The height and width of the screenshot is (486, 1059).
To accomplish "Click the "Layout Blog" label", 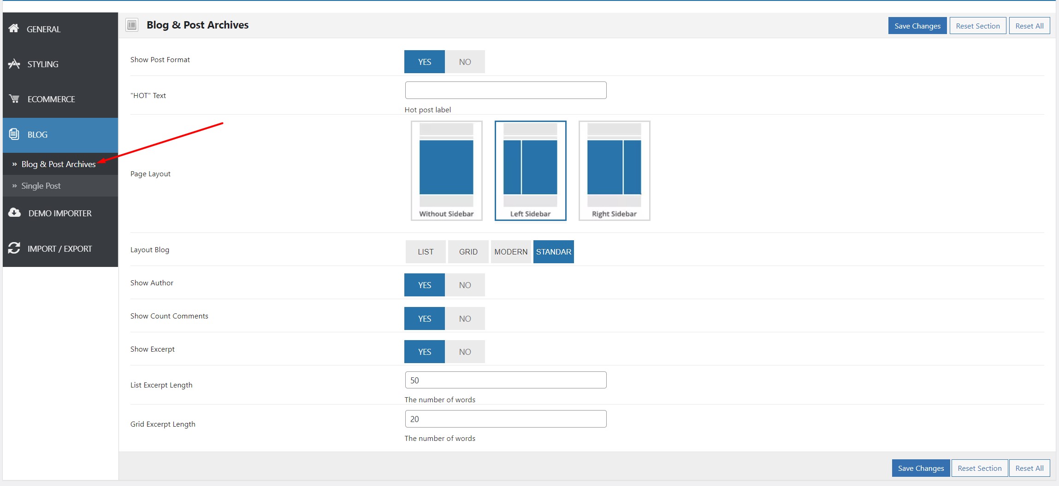I will pos(150,250).
